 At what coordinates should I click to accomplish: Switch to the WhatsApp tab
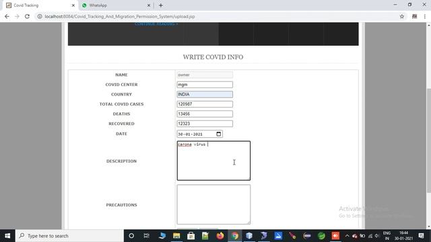[x=115, y=5]
